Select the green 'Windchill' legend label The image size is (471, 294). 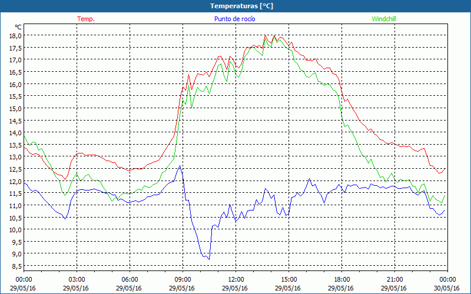[384, 19]
